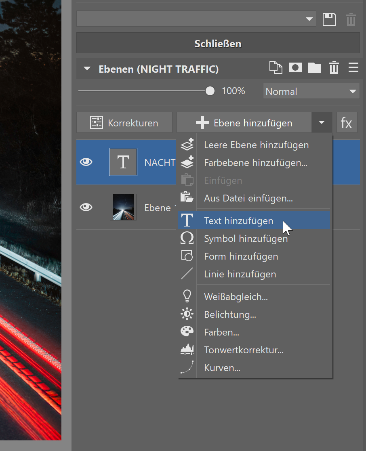Click the Ebene hinzufügen dropdown arrow
The image size is (366, 451).
click(322, 123)
